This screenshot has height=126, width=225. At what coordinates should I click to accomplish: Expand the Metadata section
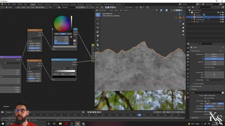194,118
